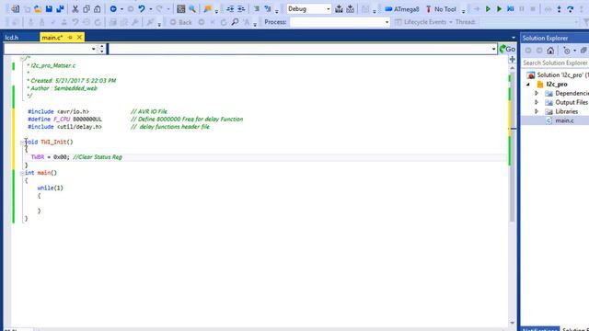Decrease line indent
589x331 pixels.
coord(230,8)
